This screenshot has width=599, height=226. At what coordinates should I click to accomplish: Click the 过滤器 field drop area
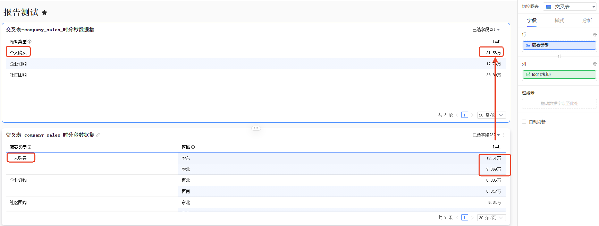point(559,104)
